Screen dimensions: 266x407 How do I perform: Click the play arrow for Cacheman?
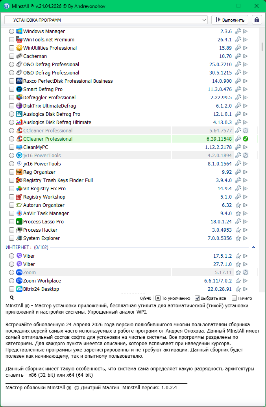[245, 56]
